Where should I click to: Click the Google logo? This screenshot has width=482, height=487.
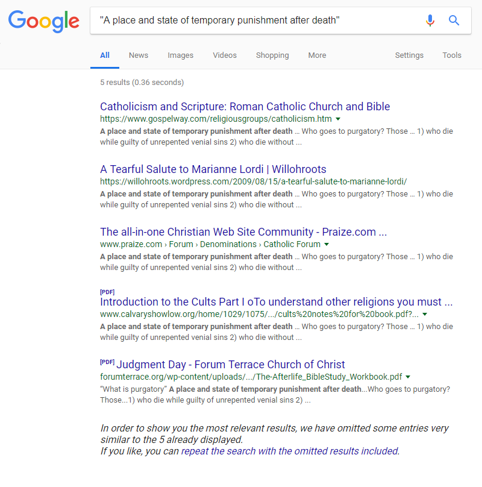pos(43,21)
